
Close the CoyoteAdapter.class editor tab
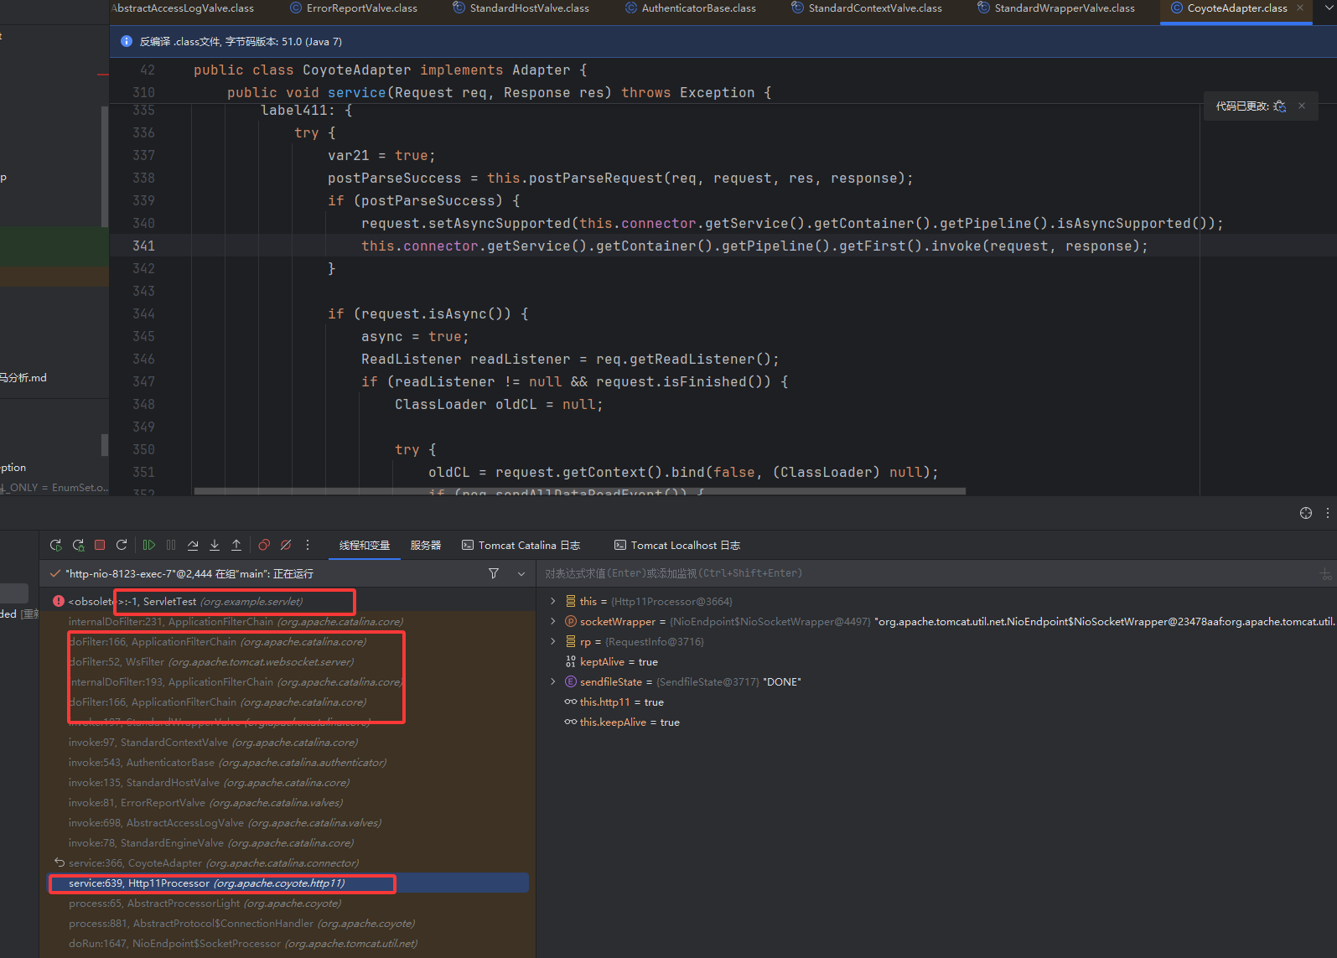[x=1300, y=8]
